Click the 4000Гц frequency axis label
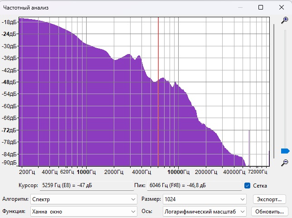The image size is (292, 218). (x=141, y=172)
